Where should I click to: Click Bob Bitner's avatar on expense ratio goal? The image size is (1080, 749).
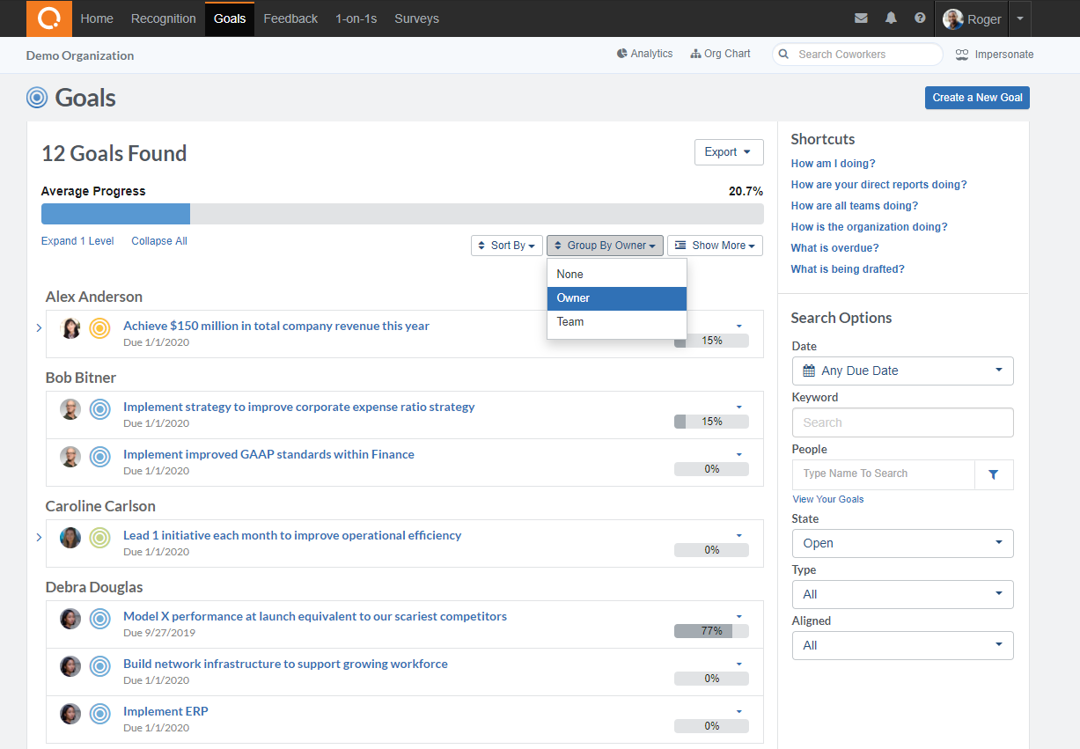[x=70, y=409]
